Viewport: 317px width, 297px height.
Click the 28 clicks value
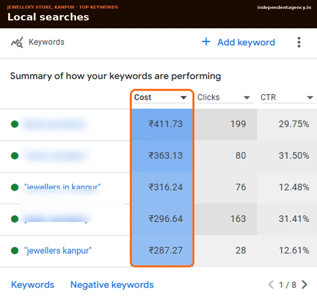point(241,251)
